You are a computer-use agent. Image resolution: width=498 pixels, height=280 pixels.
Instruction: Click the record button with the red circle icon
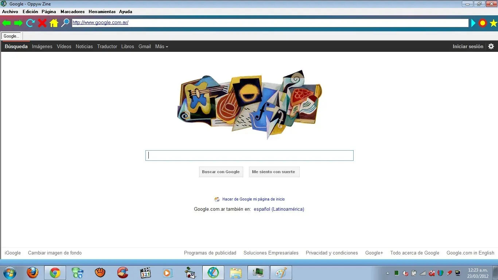pyautogui.click(x=482, y=23)
